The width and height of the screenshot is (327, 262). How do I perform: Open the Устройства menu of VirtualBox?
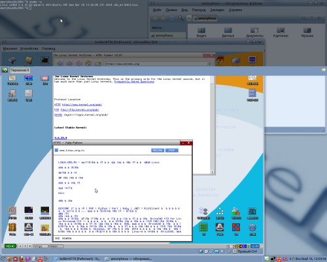pos(29,48)
